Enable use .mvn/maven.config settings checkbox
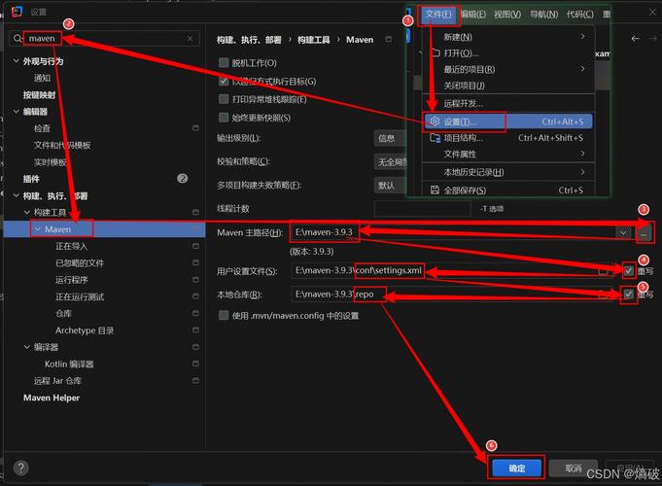 [224, 316]
